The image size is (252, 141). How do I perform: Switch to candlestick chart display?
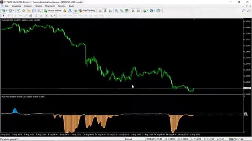click(x=105, y=11)
